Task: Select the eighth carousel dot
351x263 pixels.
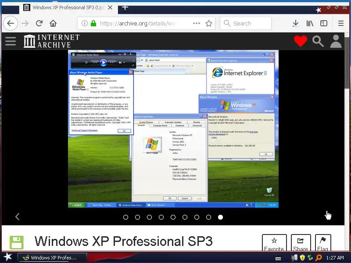Action: [x=209, y=217]
